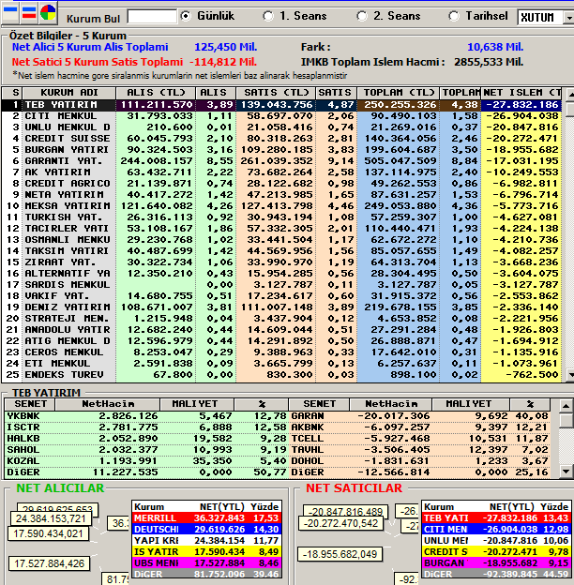Sort by the ALIS (TL) column header
This screenshot has width=574, height=585.
[x=156, y=93]
